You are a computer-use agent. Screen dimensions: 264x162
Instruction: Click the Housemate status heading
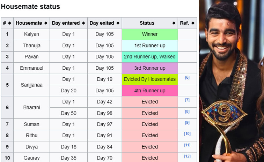[x=30, y=7]
